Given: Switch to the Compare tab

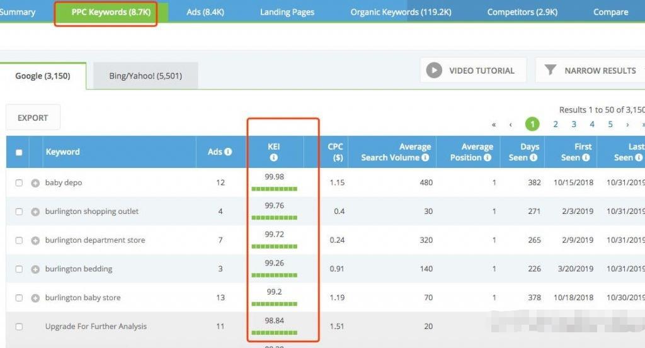Looking at the screenshot, I should (x=610, y=13).
